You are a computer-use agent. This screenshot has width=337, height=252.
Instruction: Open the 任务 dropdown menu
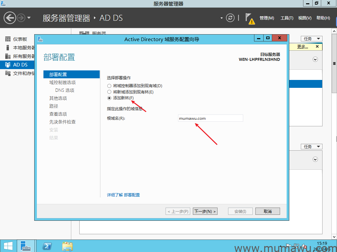coord(311,38)
